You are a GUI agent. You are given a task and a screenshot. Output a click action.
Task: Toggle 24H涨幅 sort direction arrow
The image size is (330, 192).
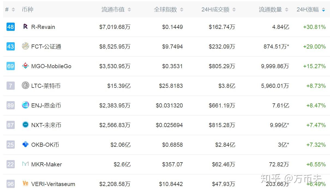click(323, 10)
